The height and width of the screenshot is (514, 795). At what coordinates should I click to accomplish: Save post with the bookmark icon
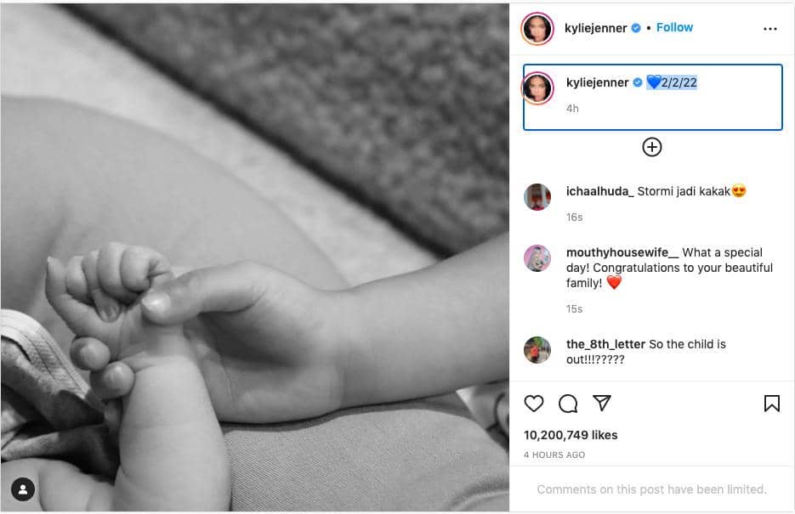772,404
